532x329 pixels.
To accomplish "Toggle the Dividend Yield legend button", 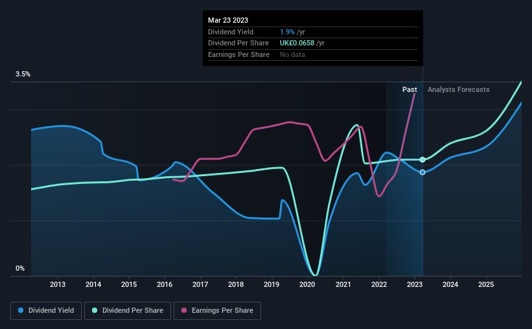I will point(46,311).
